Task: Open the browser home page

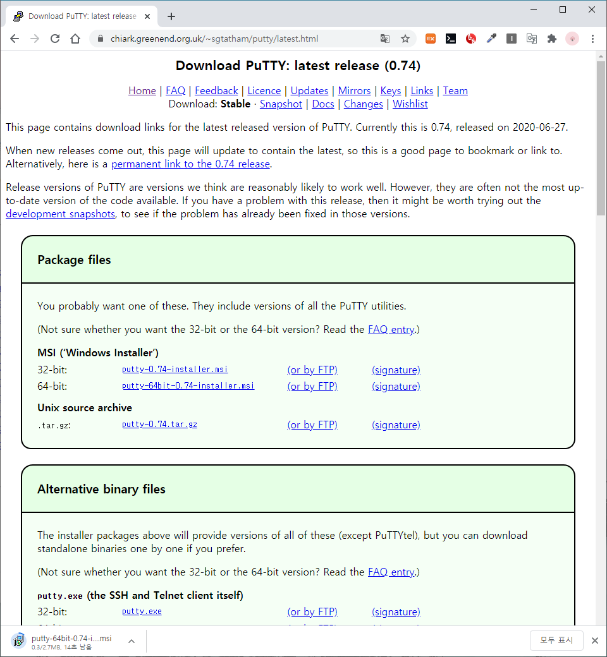Action: pyautogui.click(x=75, y=39)
